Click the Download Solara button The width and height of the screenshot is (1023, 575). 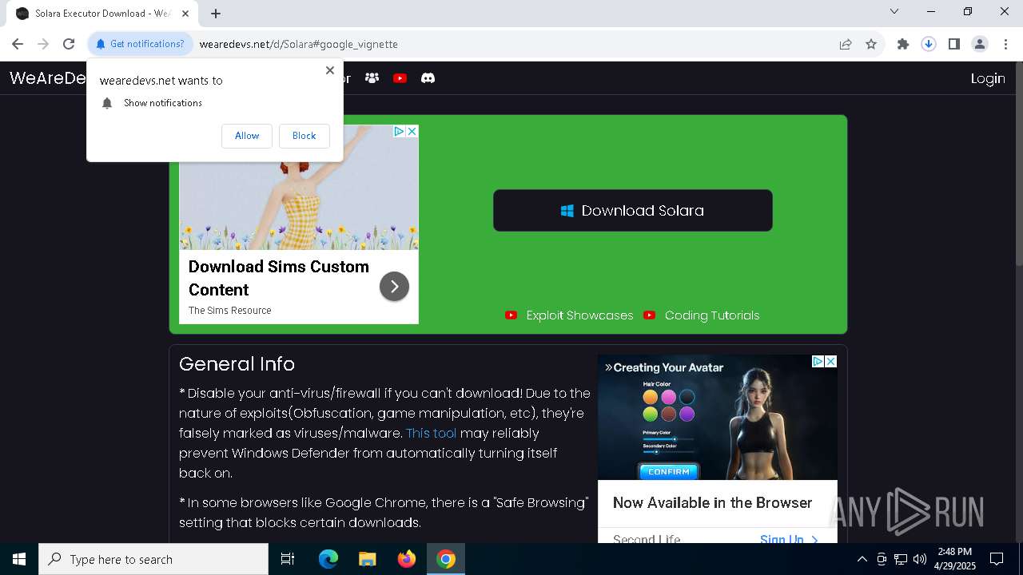click(632, 211)
